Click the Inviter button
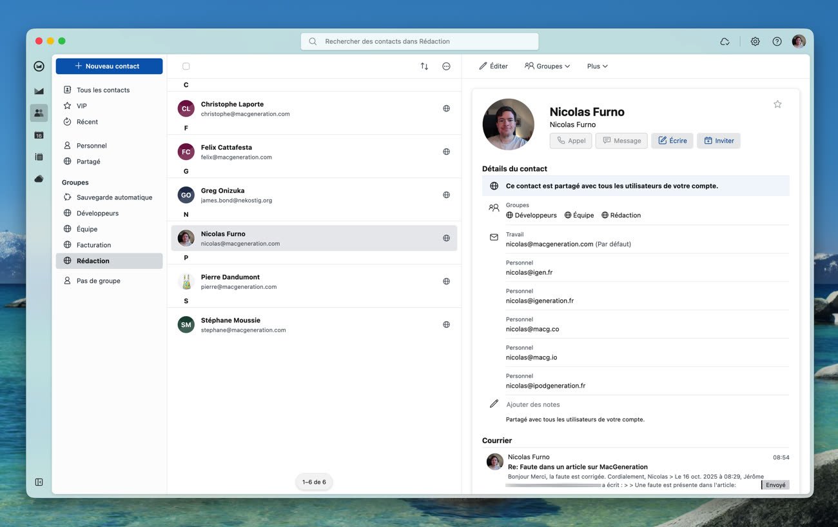 click(719, 141)
